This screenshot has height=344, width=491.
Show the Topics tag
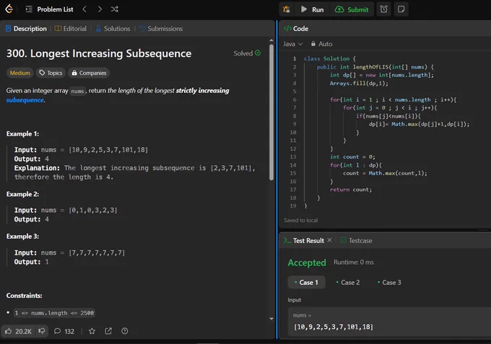(51, 73)
